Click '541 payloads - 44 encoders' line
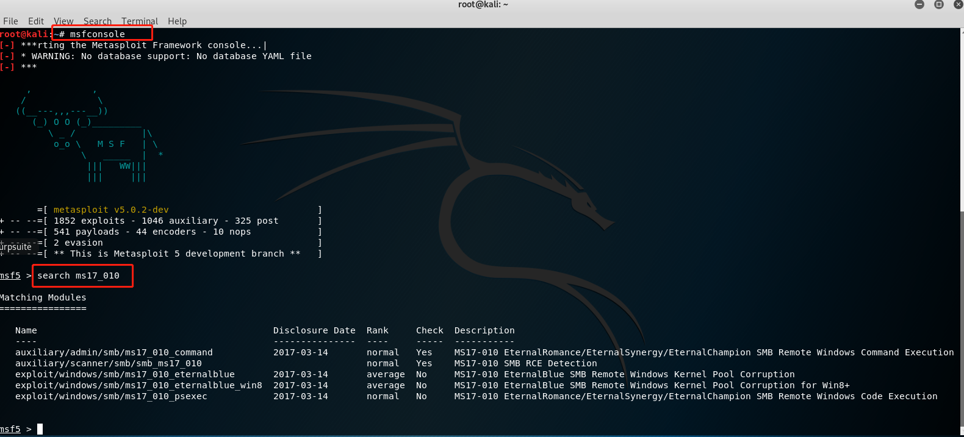Screen dimensions: 964x437 coord(153,232)
